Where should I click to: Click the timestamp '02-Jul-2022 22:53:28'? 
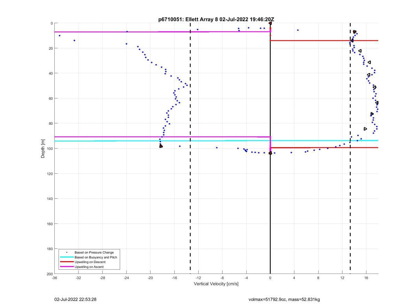[75, 299]
